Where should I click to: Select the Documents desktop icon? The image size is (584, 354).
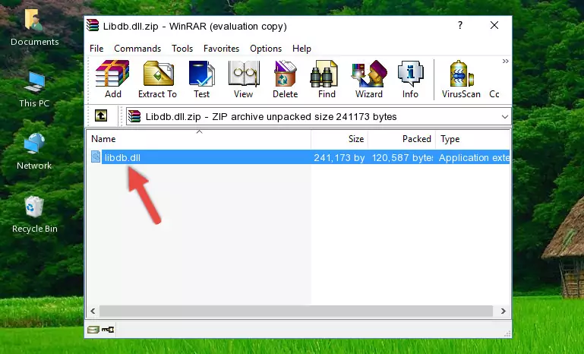(34, 27)
